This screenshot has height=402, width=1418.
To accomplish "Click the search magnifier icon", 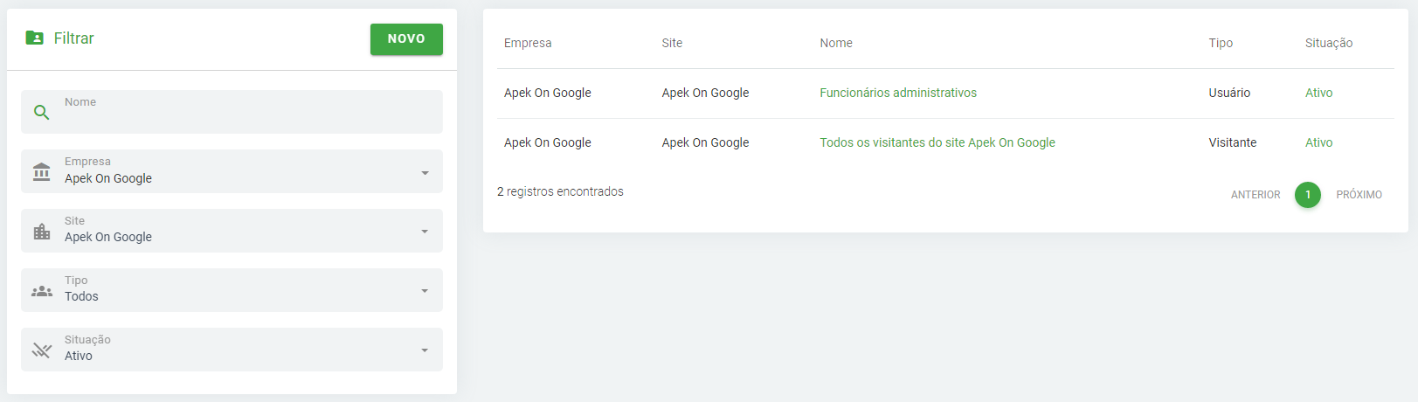I will (x=41, y=112).
